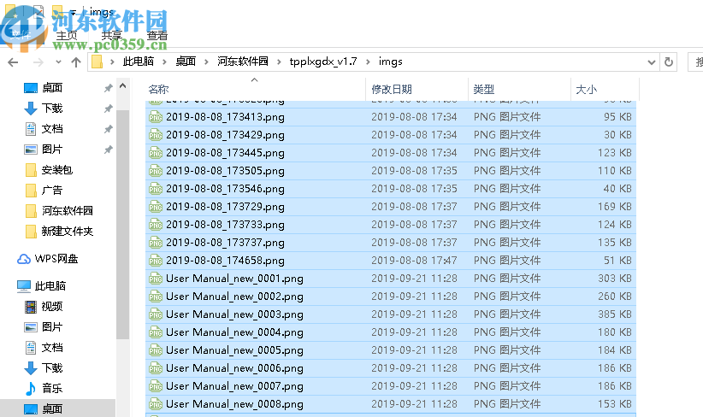
Task: Select file 2019-08-08_173429.png
Action: [225, 135]
